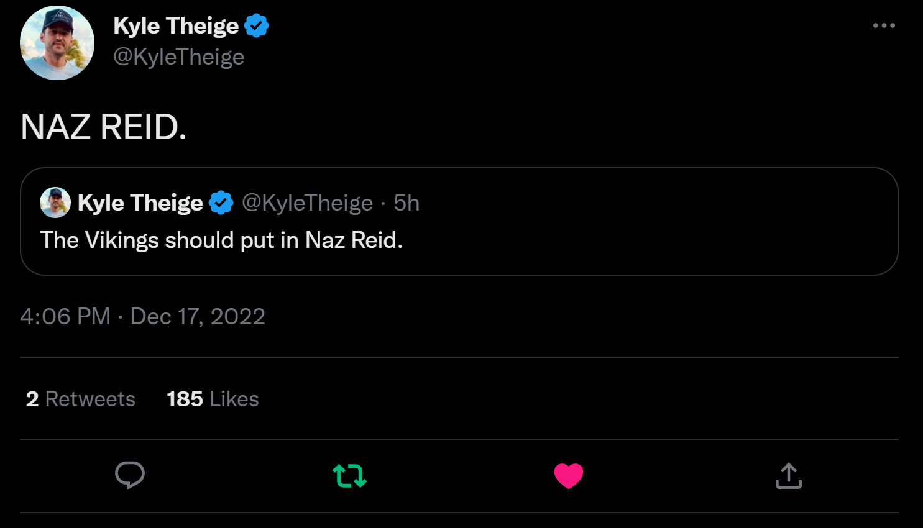Click the large Kyle Theige profile photo
This screenshot has height=528, width=923.
point(57,43)
